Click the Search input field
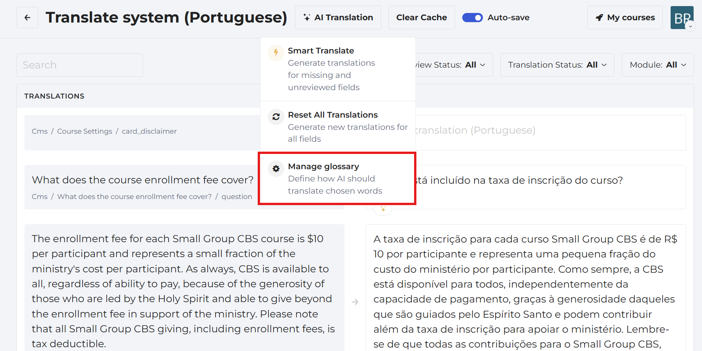The width and height of the screenshot is (702, 351). pyautogui.click(x=80, y=65)
